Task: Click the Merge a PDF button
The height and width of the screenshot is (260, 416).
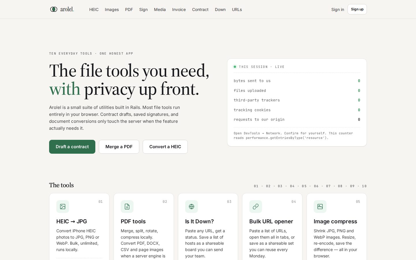Action: pos(119,147)
